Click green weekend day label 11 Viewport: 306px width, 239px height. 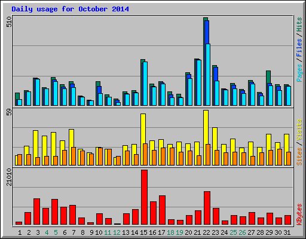pos(108,232)
